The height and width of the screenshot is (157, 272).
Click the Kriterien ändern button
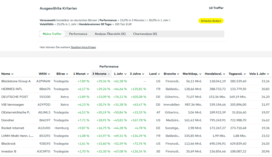211,21
